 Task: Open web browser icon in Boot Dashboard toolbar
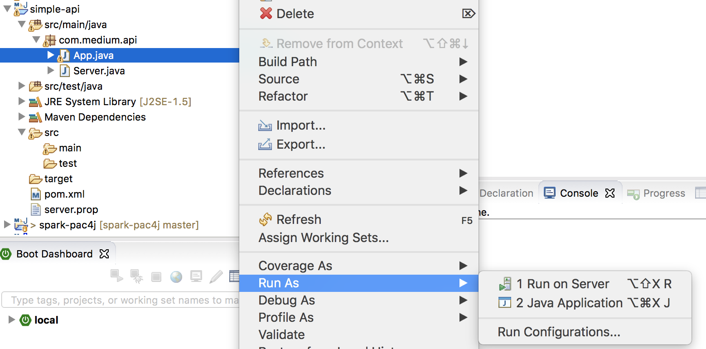pos(176,276)
